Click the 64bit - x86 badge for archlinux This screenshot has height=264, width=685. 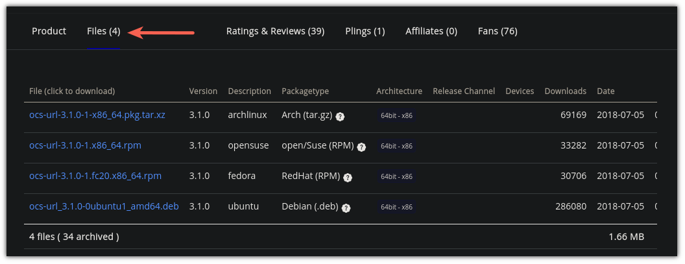(x=396, y=115)
